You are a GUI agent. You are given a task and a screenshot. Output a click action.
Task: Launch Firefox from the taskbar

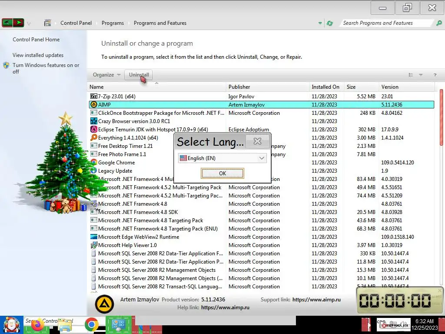coord(37,325)
